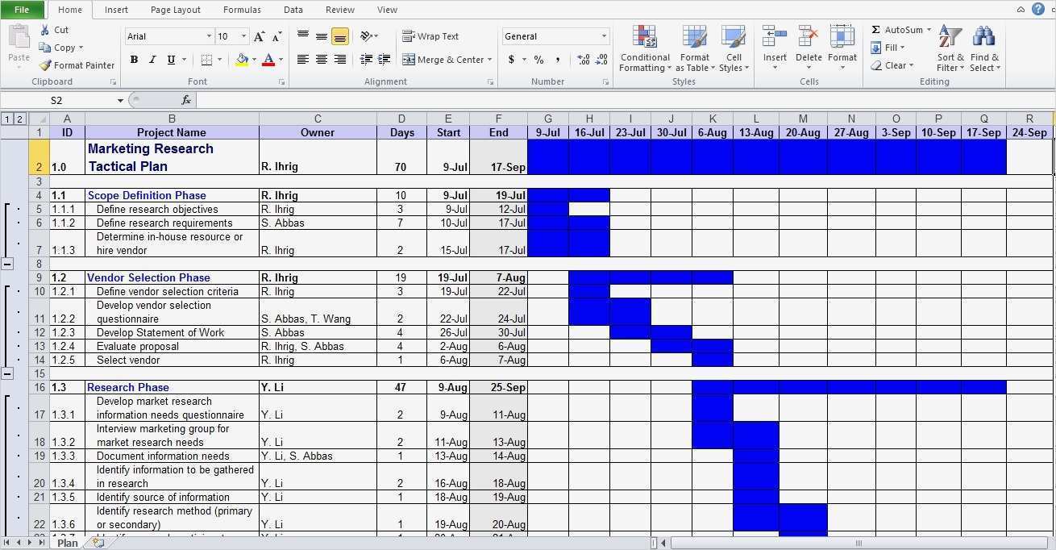Open the General number format dropdown
The width and height of the screenshot is (1056, 550).
pyautogui.click(x=603, y=36)
